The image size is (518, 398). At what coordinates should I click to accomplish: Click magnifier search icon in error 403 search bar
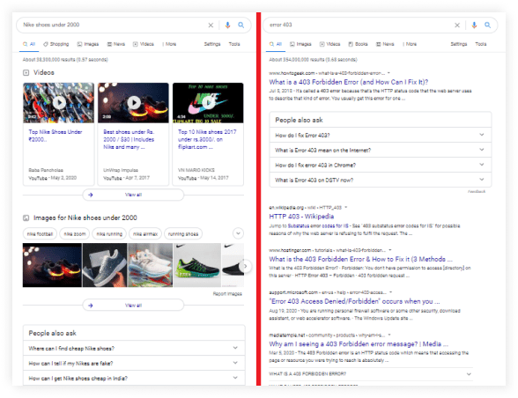click(x=488, y=26)
